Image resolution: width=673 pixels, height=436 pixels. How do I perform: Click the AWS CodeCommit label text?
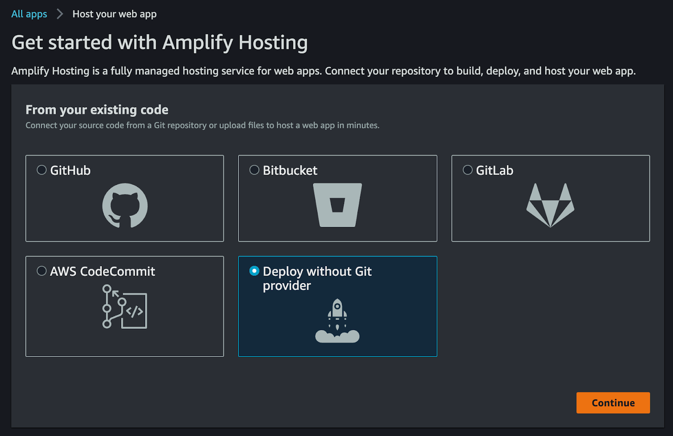point(103,271)
